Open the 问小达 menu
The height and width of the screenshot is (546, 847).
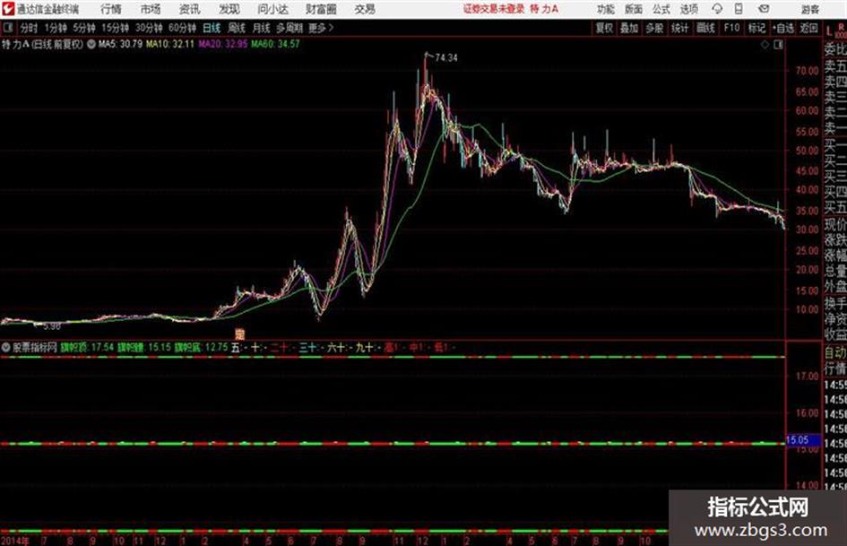[x=272, y=9]
